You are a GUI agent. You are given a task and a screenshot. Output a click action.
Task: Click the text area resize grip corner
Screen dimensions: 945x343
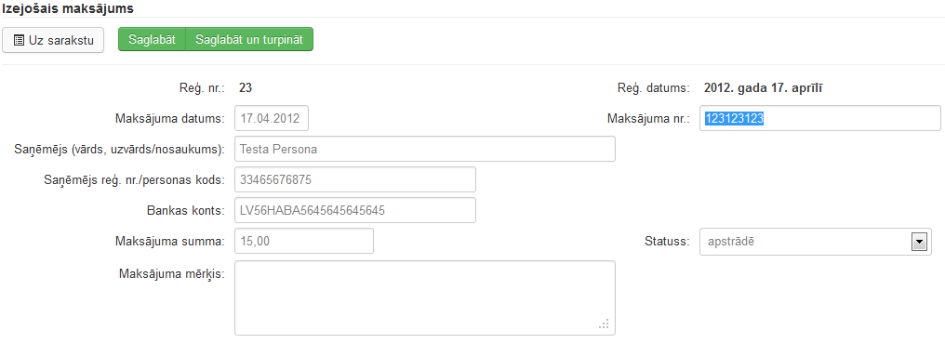(604, 324)
